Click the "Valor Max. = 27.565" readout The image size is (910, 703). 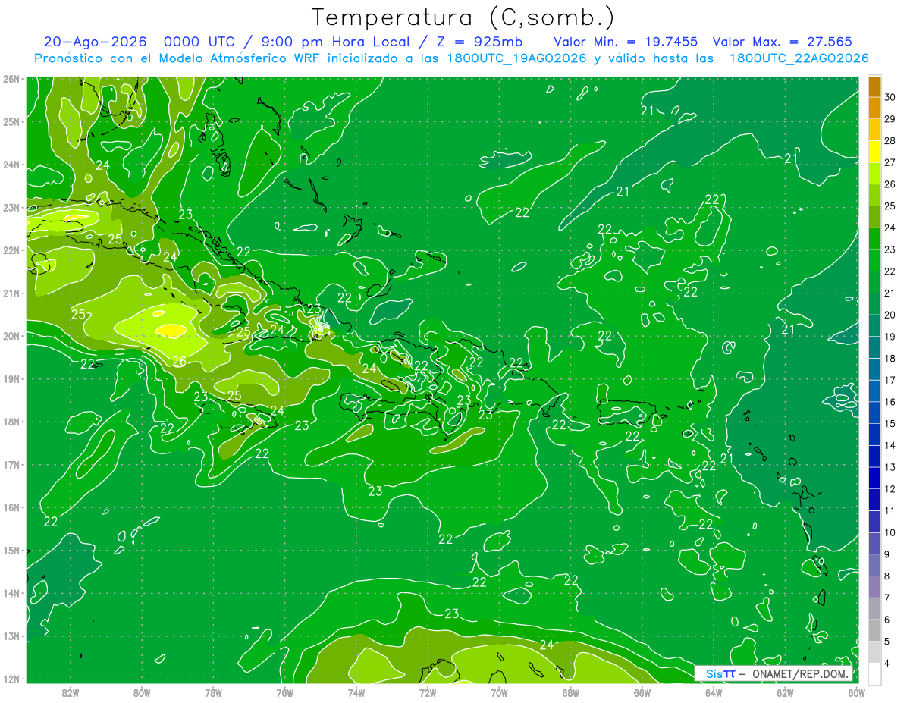783,42
